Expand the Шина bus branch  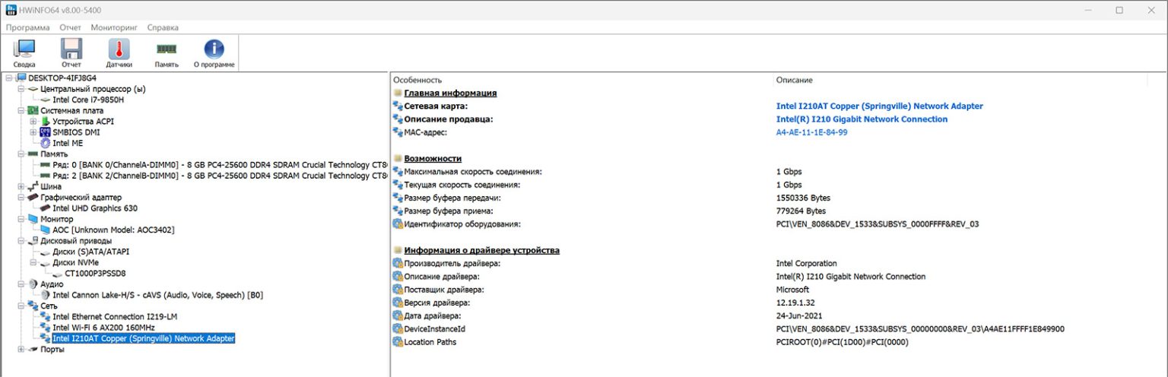[21, 186]
